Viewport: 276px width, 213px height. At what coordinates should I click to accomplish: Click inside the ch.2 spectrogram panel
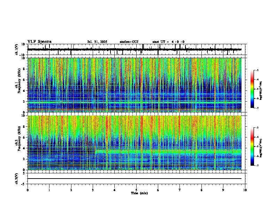[135, 143]
